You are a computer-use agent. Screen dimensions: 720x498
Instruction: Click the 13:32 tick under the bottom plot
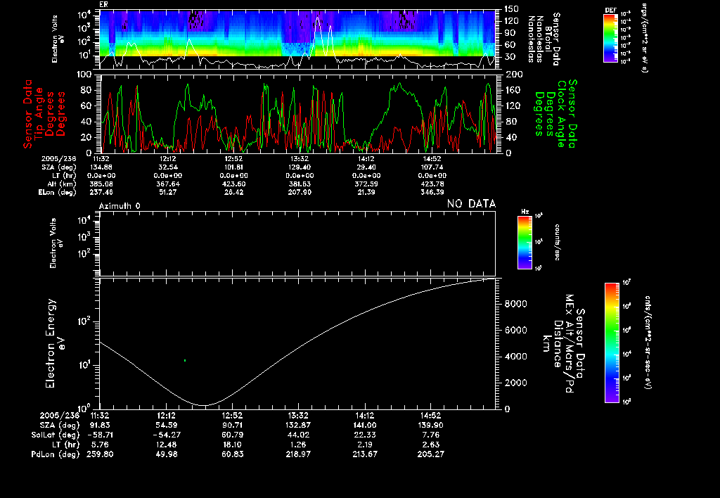[300, 416]
